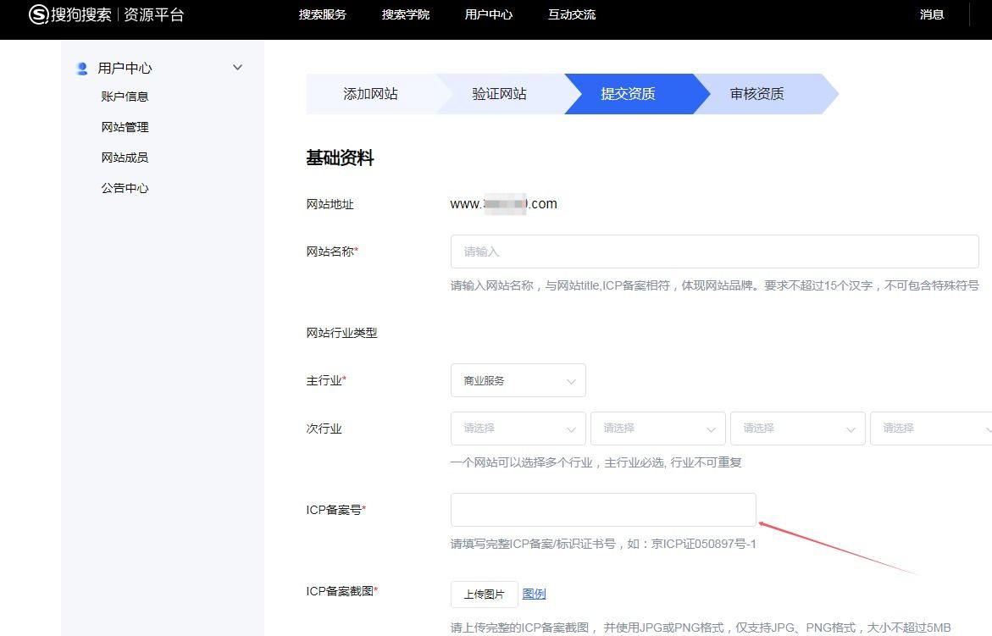
Task: Go to 账户信息 in sidebar
Action: click(x=125, y=96)
